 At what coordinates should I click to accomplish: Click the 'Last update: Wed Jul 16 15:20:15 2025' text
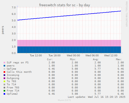click(x=97, y=97)
